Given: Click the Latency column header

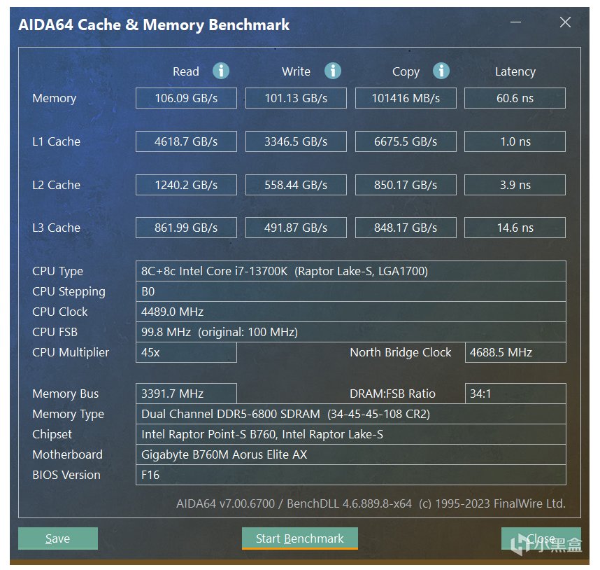Looking at the screenshot, I should click(515, 72).
